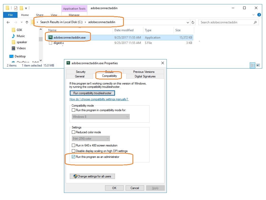Click Change settings for all users
This screenshot has width=266, height=200.
[92, 176]
